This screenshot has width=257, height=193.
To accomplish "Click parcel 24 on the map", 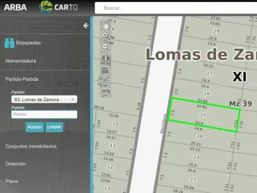I will 200,136.
